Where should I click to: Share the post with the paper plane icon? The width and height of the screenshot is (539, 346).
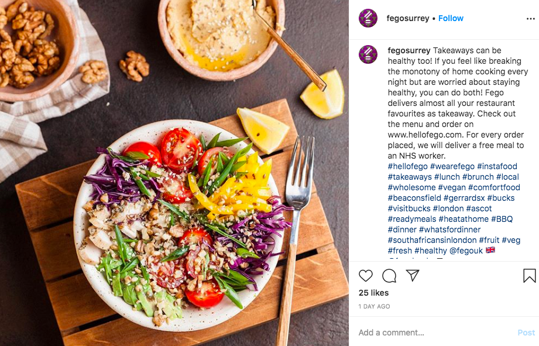(413, 276)
